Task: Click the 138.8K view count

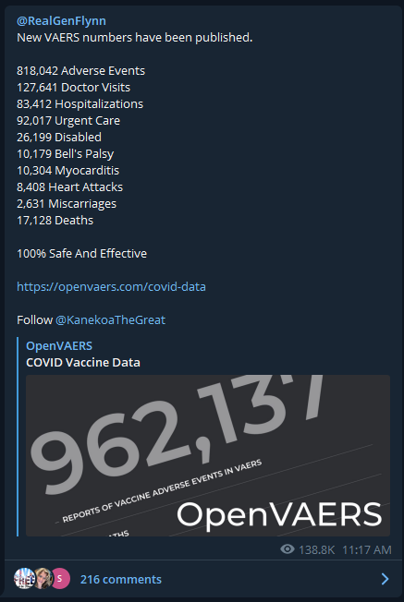Action: tap(317, 549)
